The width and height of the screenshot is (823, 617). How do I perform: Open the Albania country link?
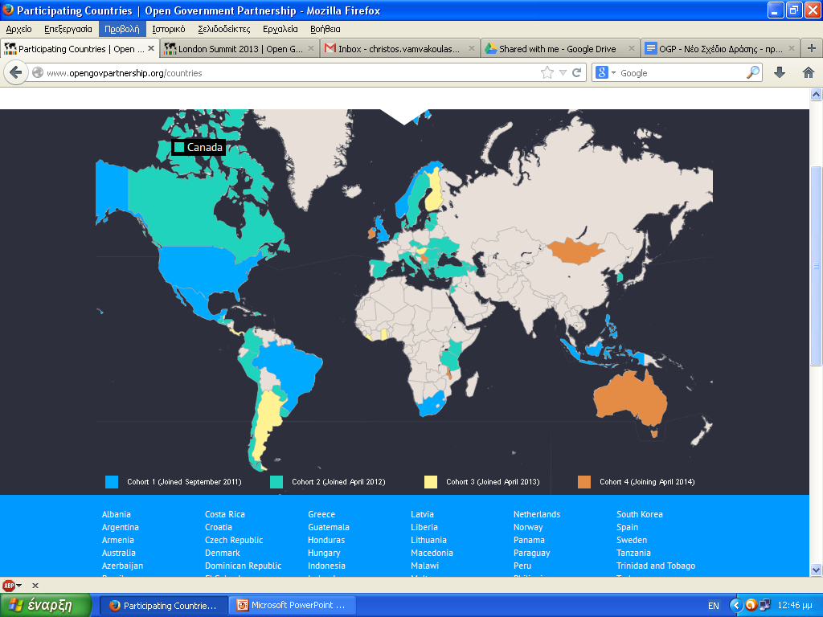pos(116,514)
